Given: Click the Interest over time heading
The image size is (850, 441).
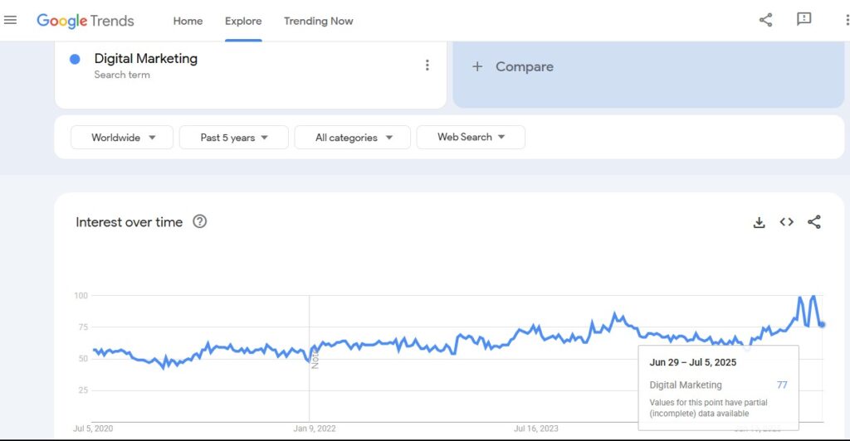Looking at the screenshot, I should (x=129, y=222).
